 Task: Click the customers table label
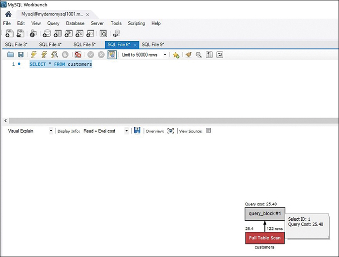point(264,247)
